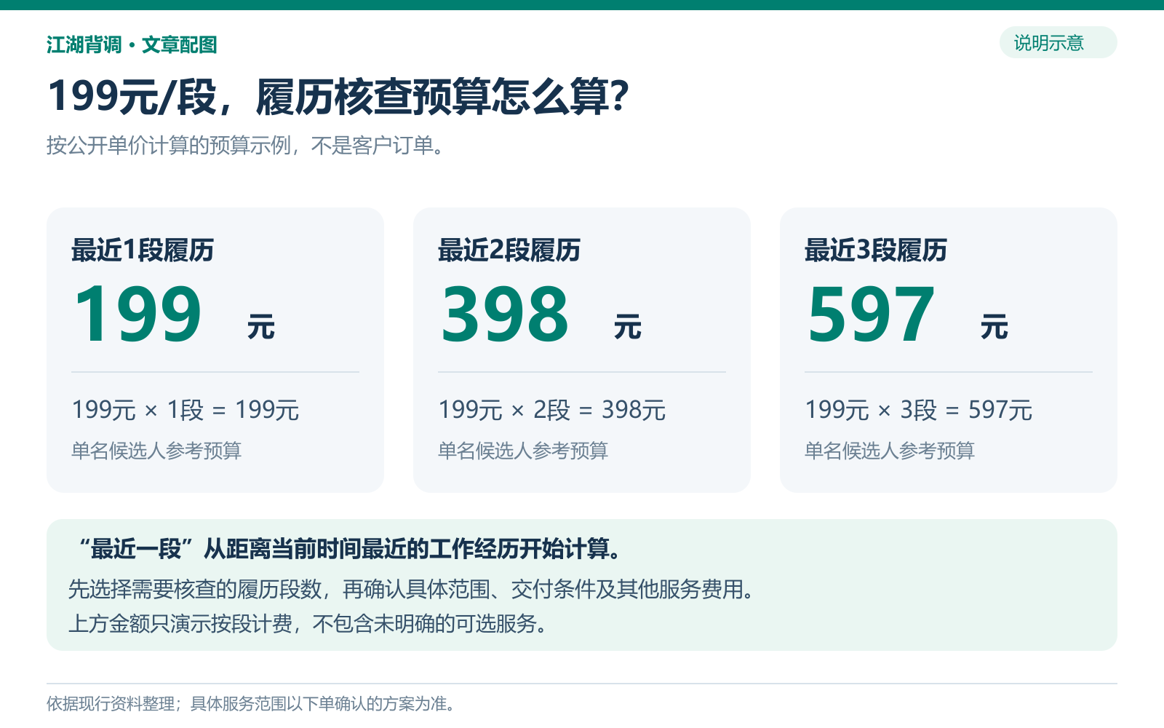Click the formula 199元 × 2段 = 398元
Viewport: 1164px width, 728px height.
pyautogui.click(x=552, y=411)
